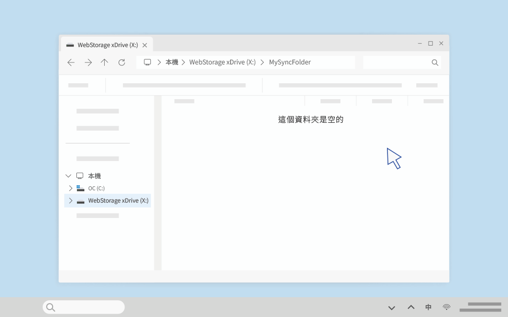Switch input method via 中 indicator
This screenshot has height=317, width=508.
click(428, 307)
